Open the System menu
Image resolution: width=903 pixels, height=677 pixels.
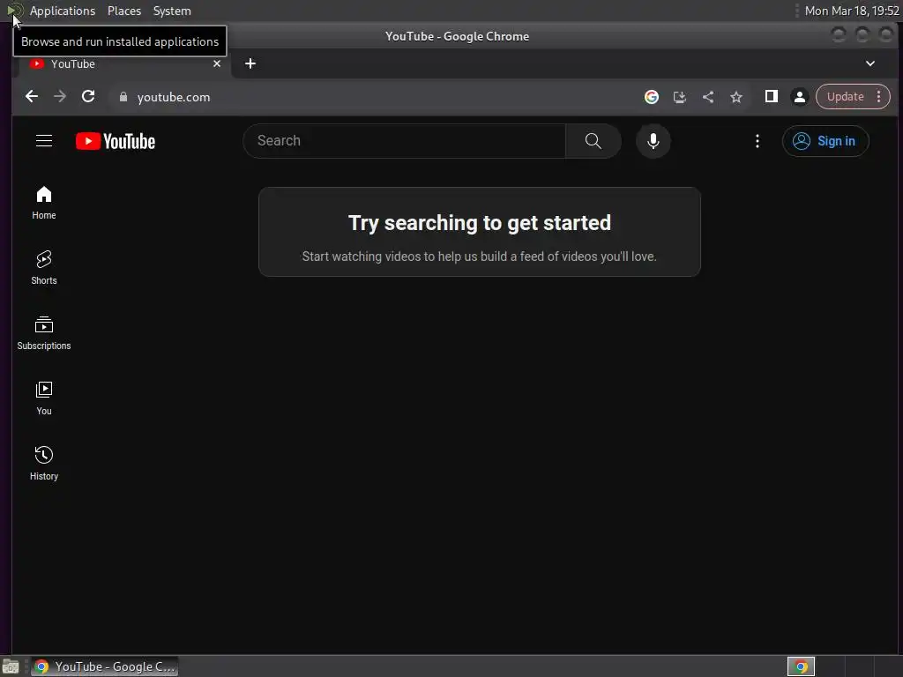coord(172,11)
